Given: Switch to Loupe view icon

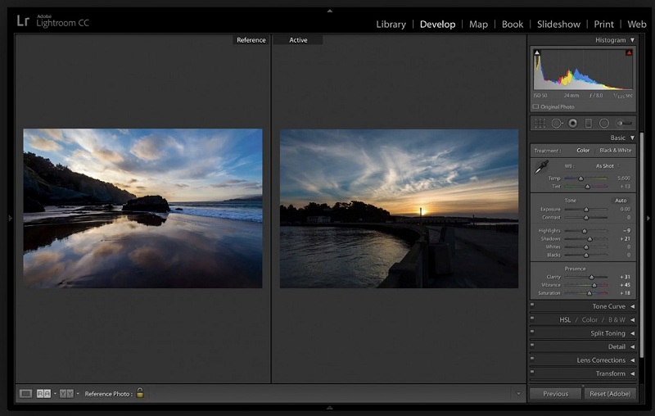Looking at the screenshot, I should [x=25, y=393].
